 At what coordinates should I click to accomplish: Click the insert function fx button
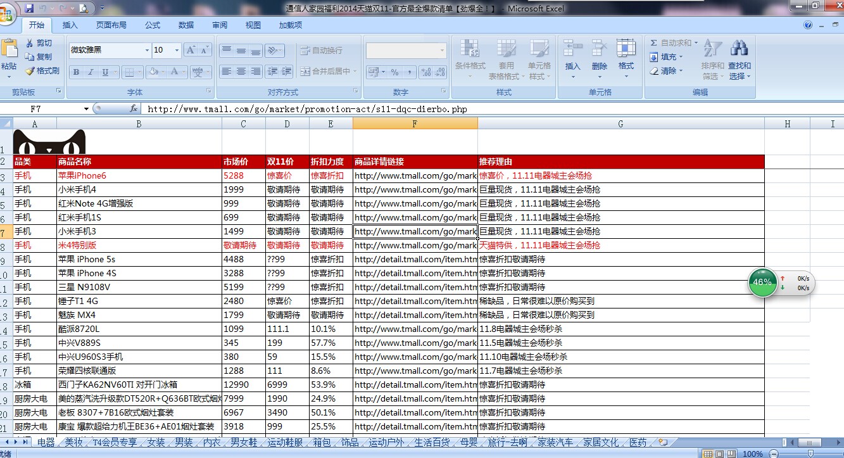click(x=134, y=109)
